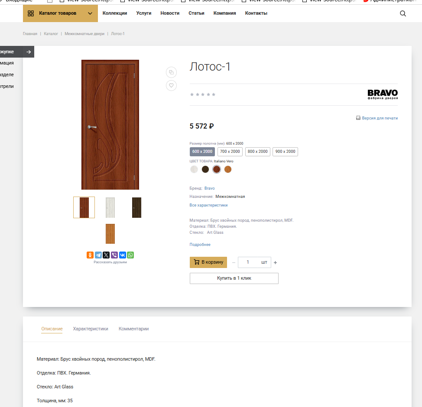
Task: Click the search magnifier icon
Action: point(403,13)
